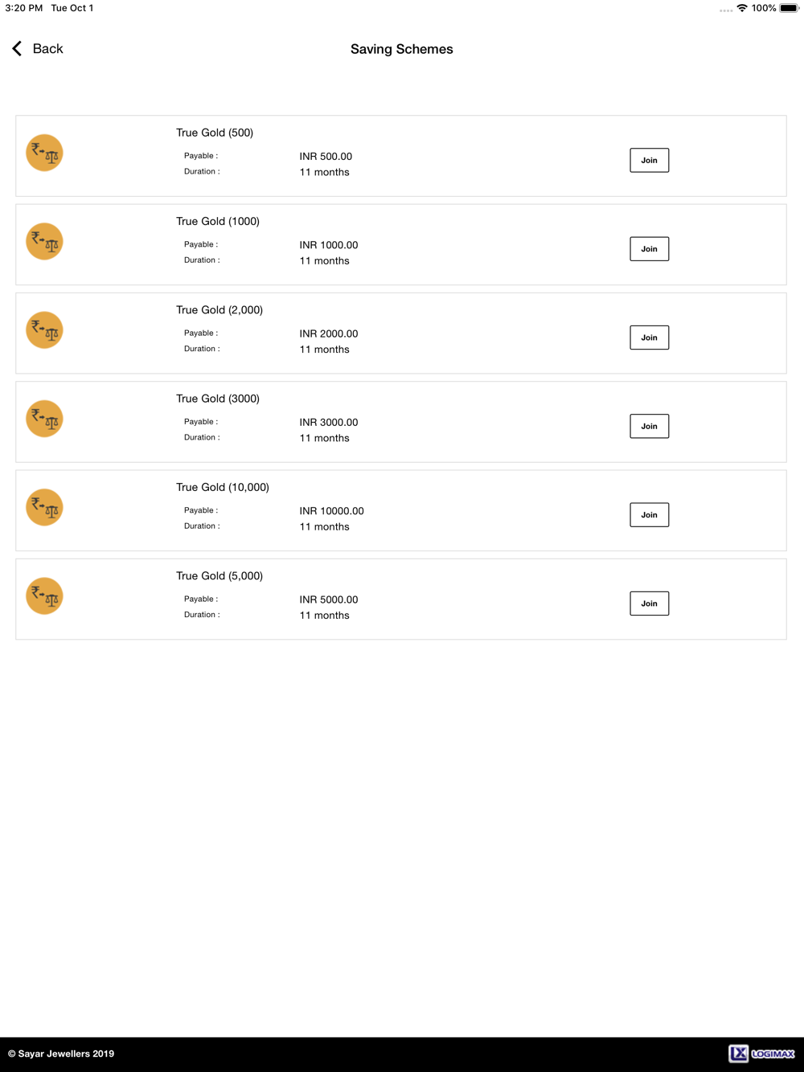The image size is (804, 1072).
Task: Tap the battery indicator in status bar
Action: tap(789, 8)
